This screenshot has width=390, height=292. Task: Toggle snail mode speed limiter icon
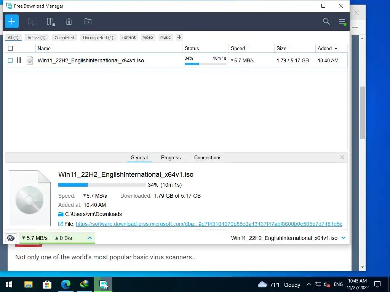(x=11, y=238)
